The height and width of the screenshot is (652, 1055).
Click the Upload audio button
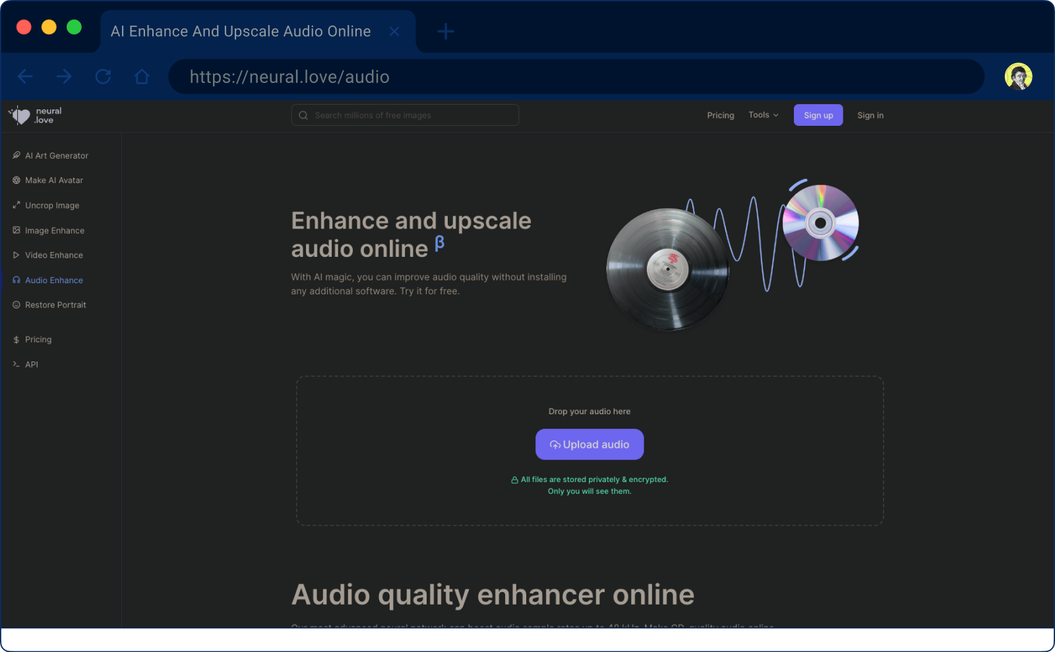tap(589, 444)
